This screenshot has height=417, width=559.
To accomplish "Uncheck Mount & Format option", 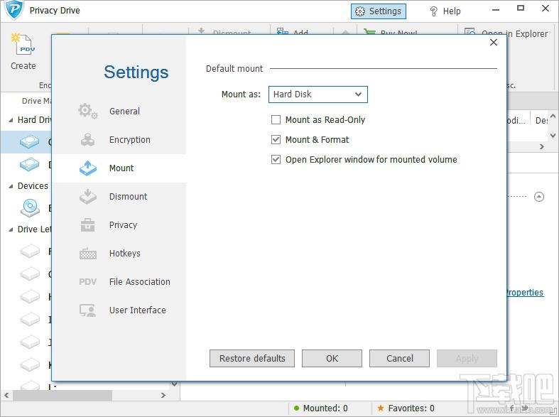I will 276,140.
